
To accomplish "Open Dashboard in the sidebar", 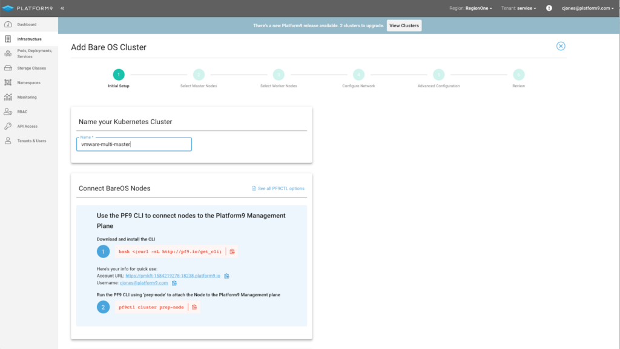I will tap(29, 24).
